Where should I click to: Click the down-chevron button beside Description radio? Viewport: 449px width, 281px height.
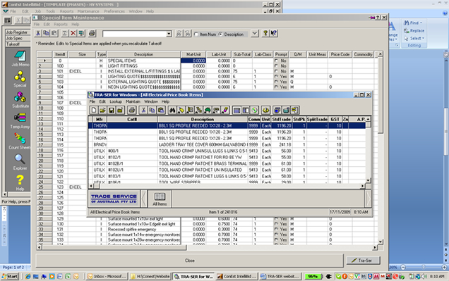coord(255,33)
